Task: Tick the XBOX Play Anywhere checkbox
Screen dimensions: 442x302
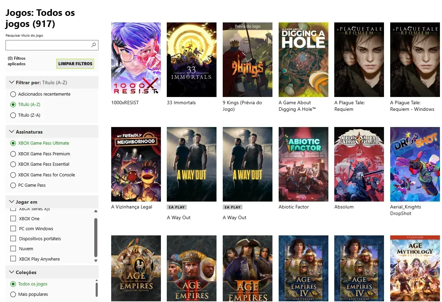Action: pos(13,259)
